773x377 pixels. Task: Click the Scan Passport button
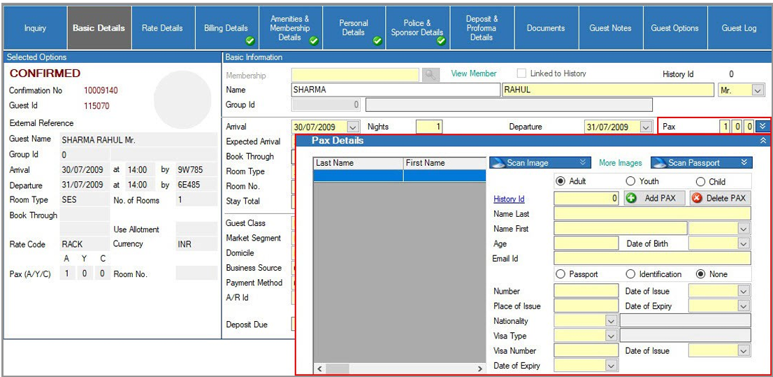[x=701, y=163]
